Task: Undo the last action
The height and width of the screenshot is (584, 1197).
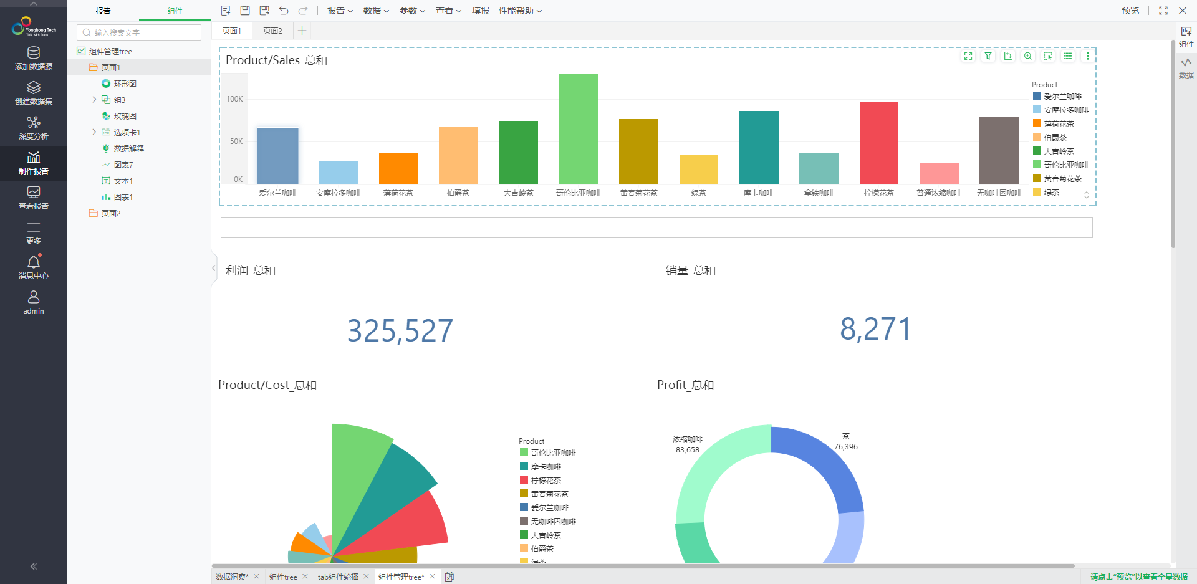Action: click(284, 11)
